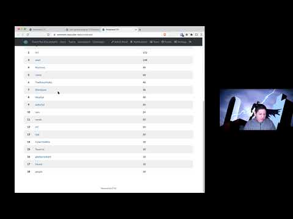The image size is (293, 219).
Task: Select the score value in rank 3 row
Action: (x=145, y=60)
